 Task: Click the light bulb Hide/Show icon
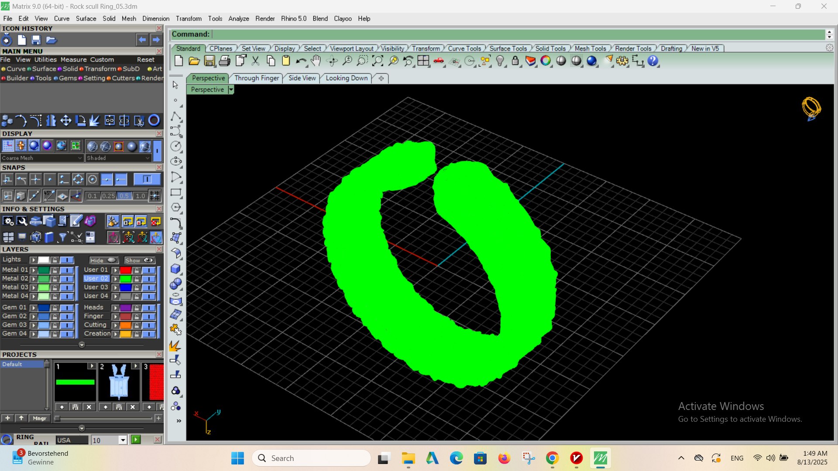(500, 61)
